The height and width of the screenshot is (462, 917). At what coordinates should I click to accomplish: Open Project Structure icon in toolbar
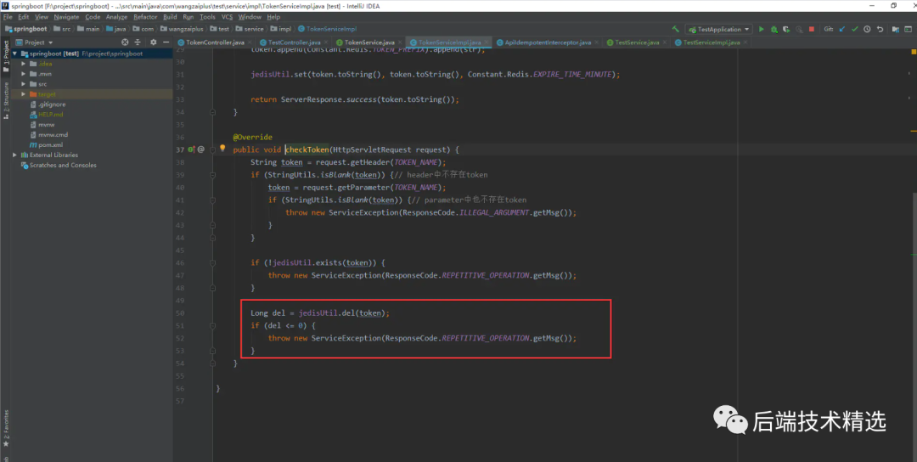[896, 29]
